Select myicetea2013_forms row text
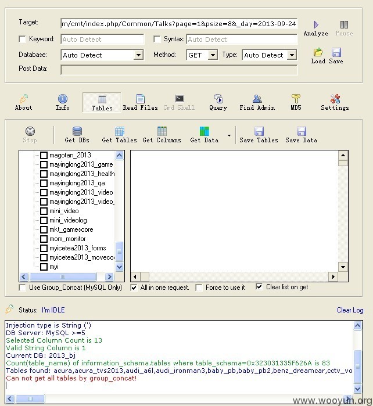The width and height of the screenshot is (373, 406). pos(78,249)
